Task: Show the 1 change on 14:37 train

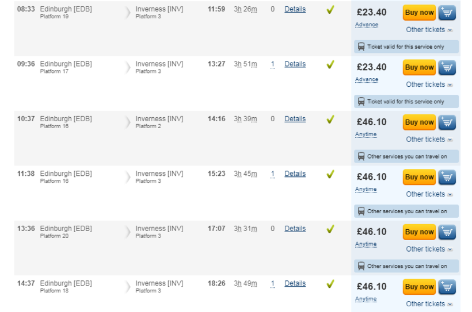Action: tap(272, 284)
